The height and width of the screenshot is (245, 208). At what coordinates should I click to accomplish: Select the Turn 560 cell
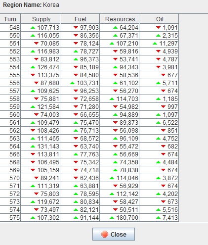[10, 115]
